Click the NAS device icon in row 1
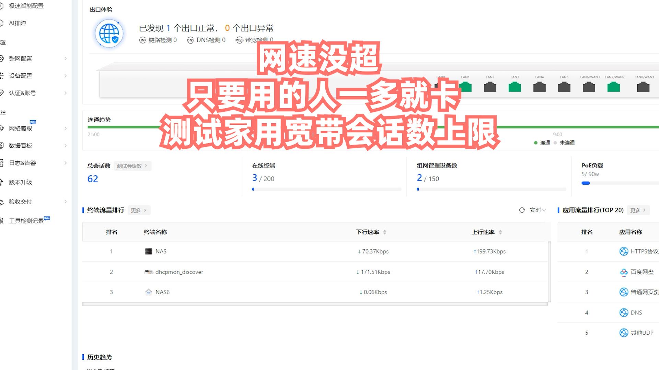 [x=148, y=251]
